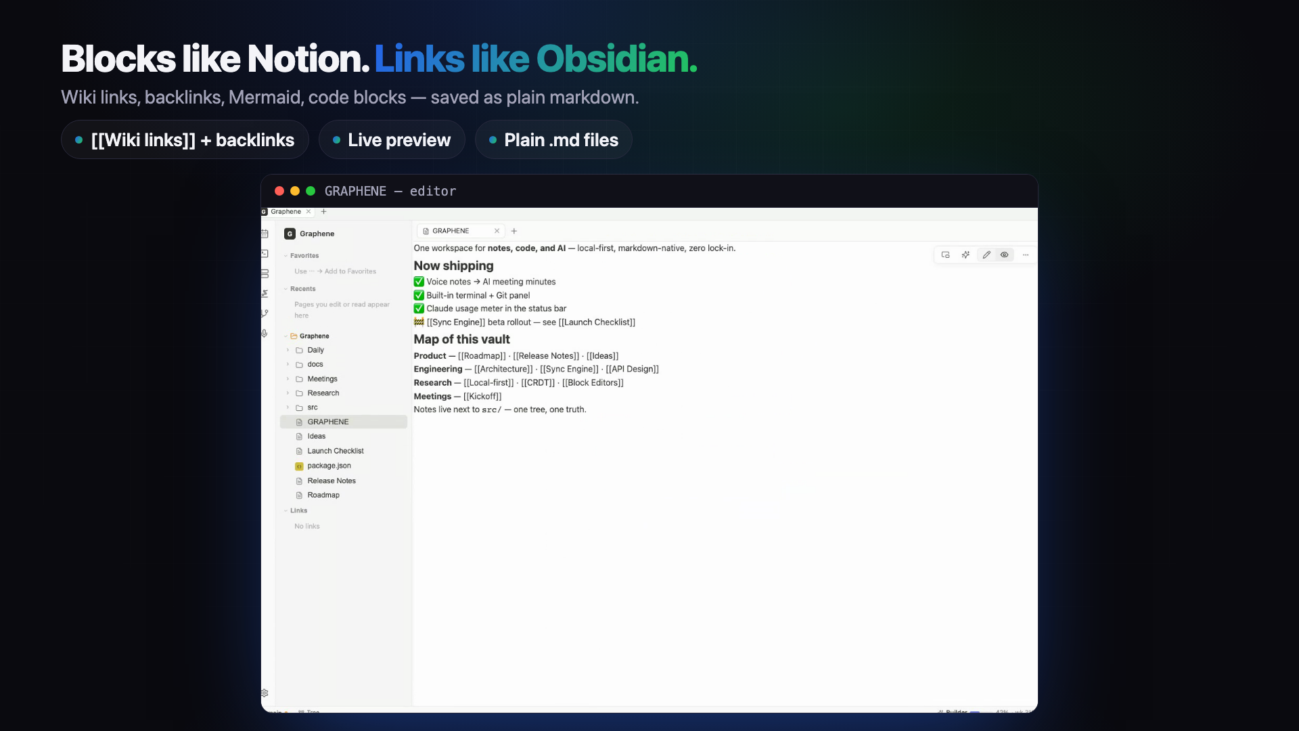This screenshot has height=731, width=1299.
Task: Switch to edit mode with the pencil toggle
Action: point(986,255)
